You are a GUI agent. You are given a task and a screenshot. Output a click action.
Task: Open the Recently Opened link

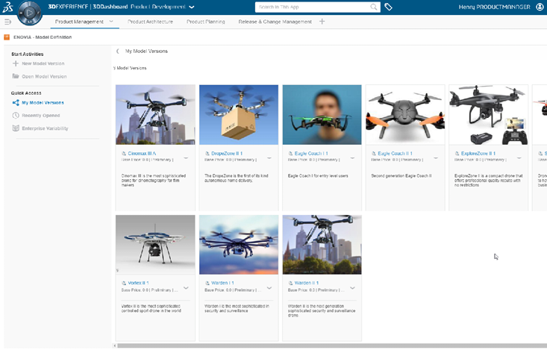[x=41, y=116]
